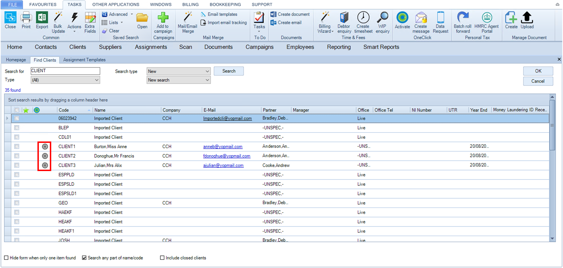This screenshot has height=268, width=563.
Task: Open WIP enquiry magnifier
Action: point(383,17)
